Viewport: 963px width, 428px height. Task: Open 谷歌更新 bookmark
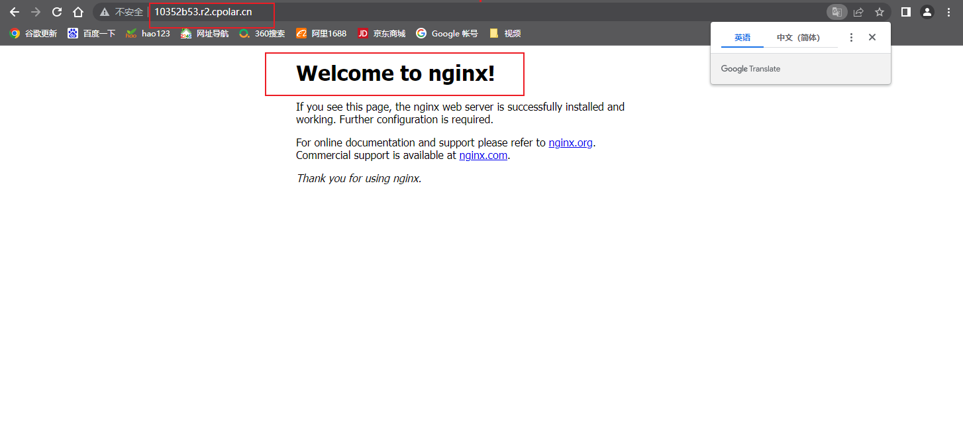click(x=33, y=33)
